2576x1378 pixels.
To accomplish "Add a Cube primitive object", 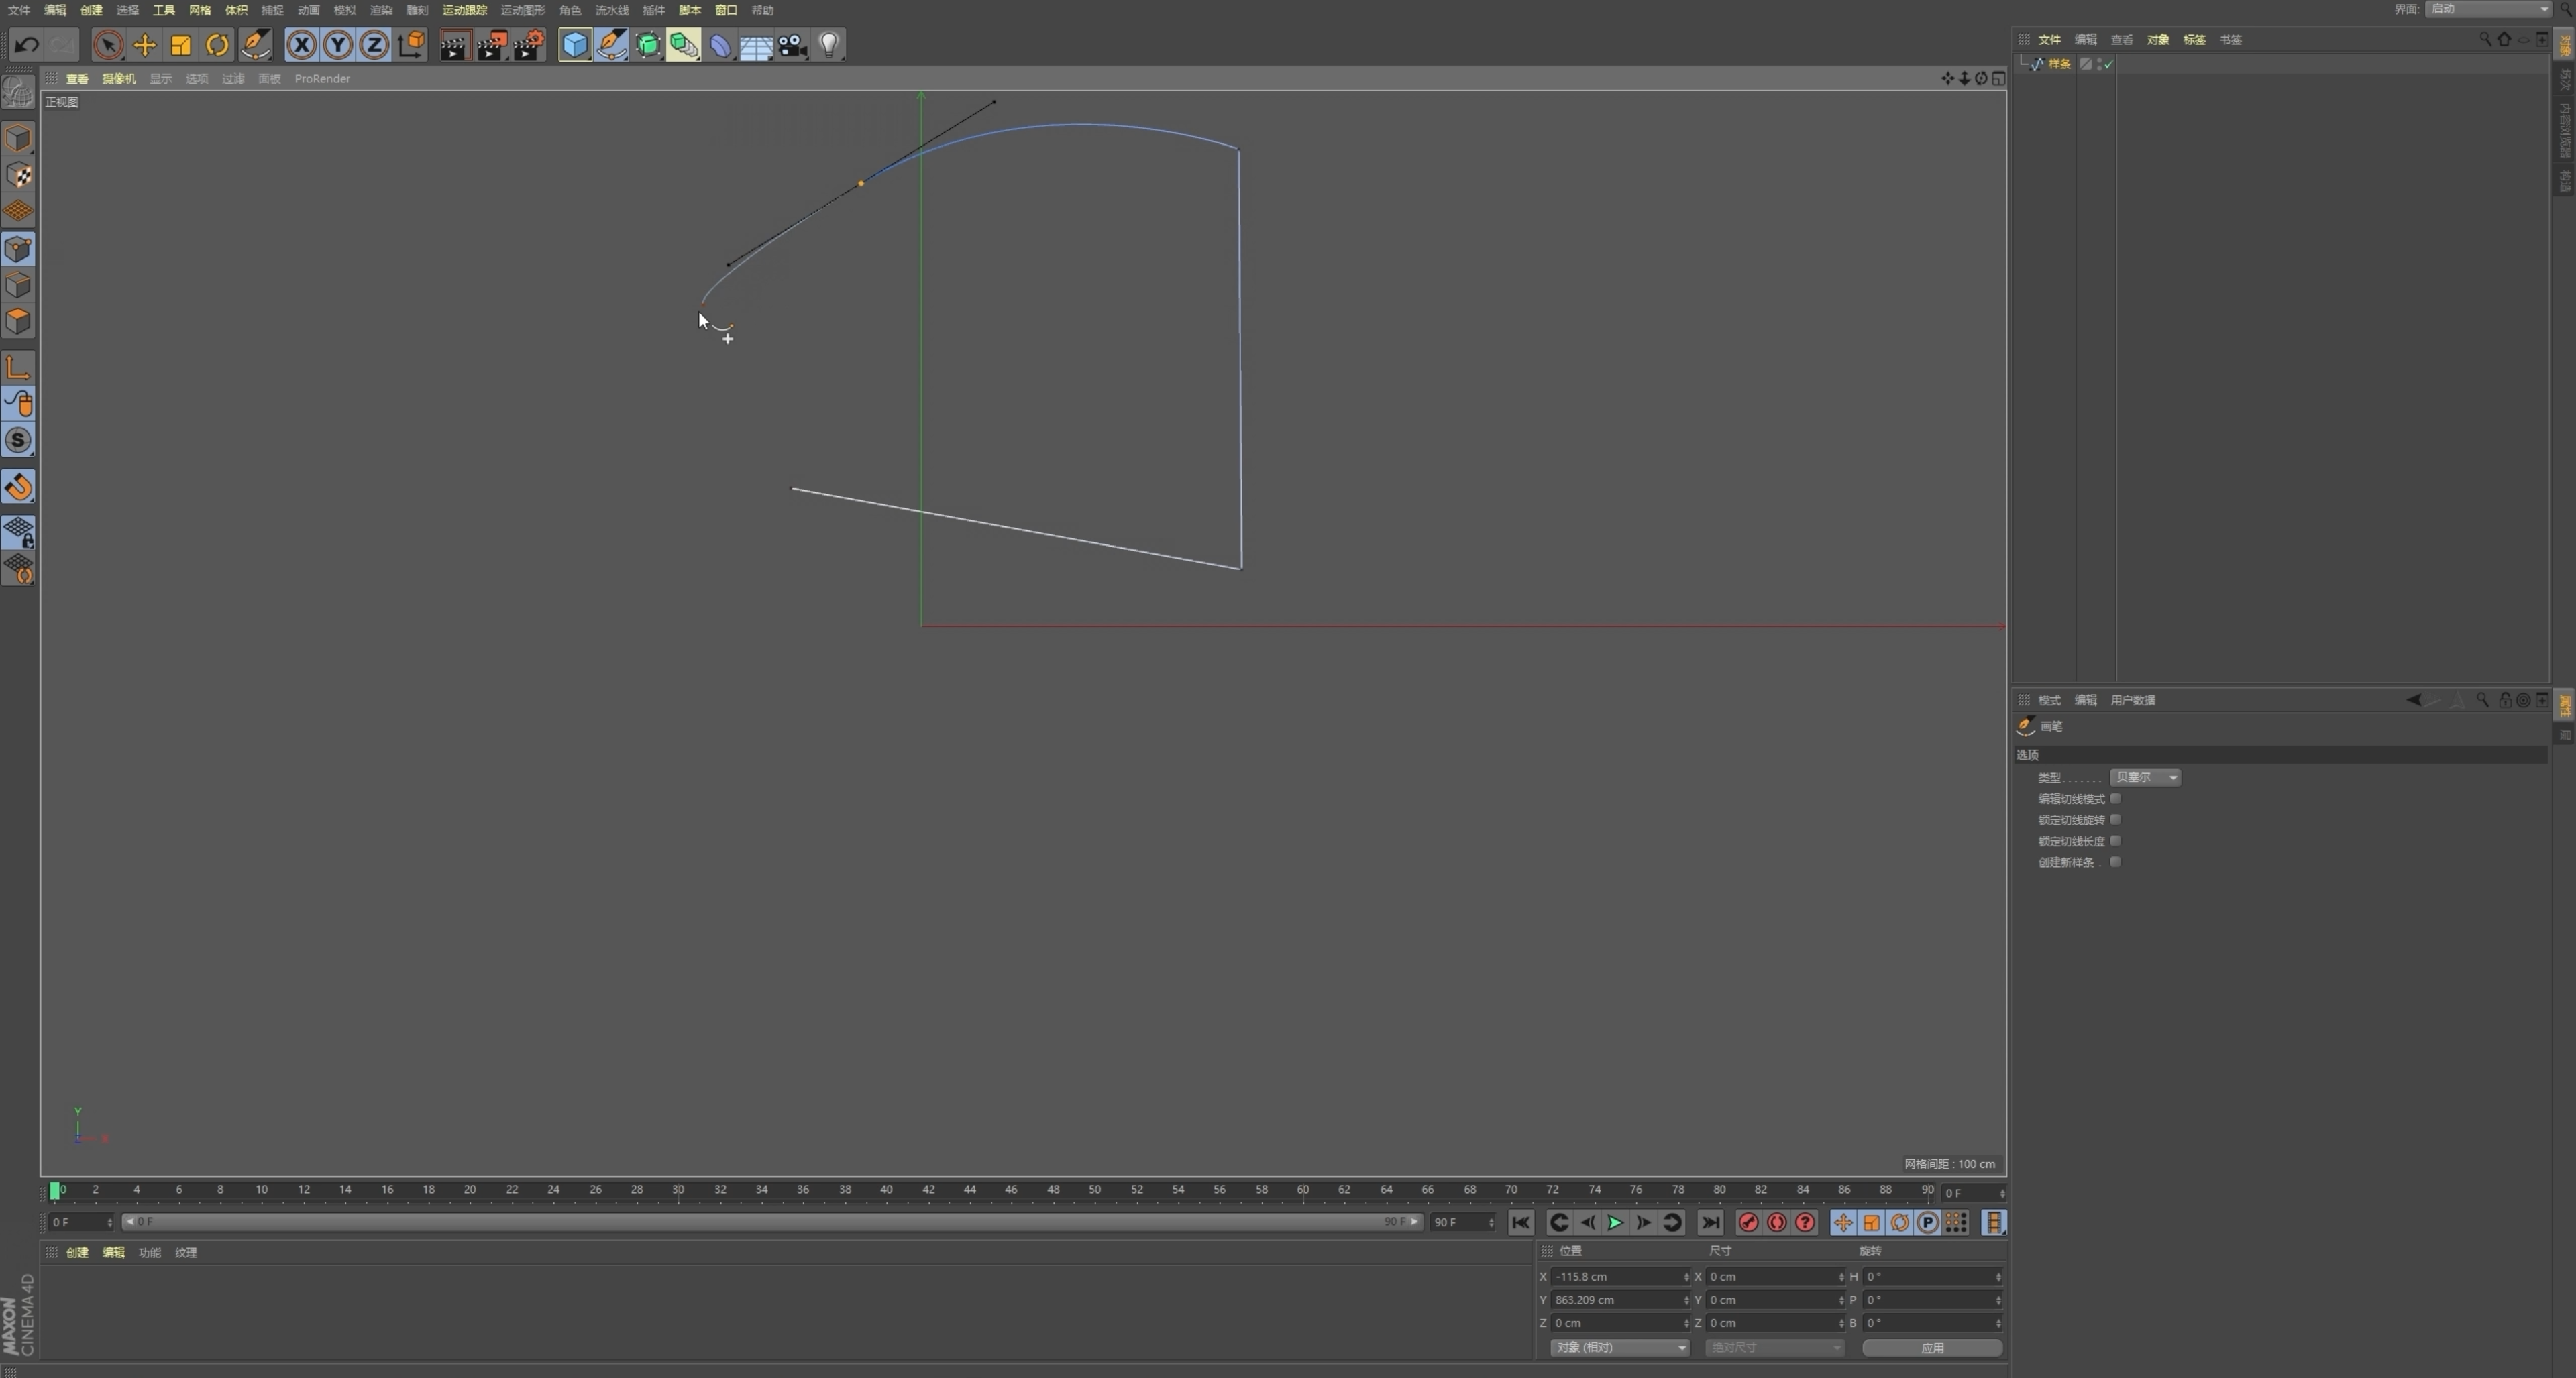I will [x=575, y=45].
